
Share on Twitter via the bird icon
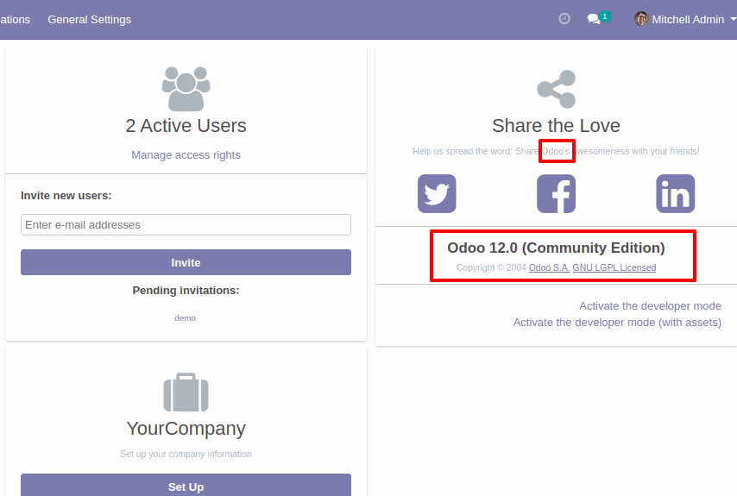[x=437, y=193]
